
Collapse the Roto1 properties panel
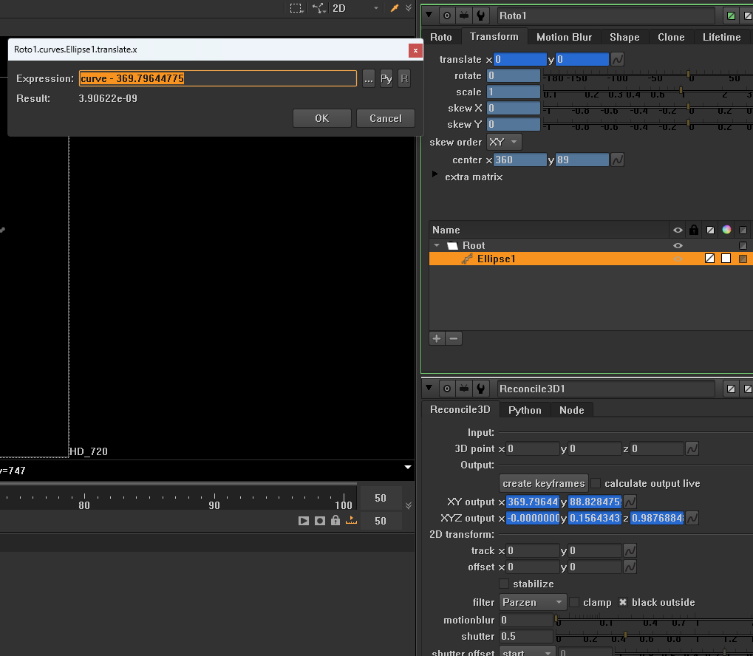(x=429, y=15)
